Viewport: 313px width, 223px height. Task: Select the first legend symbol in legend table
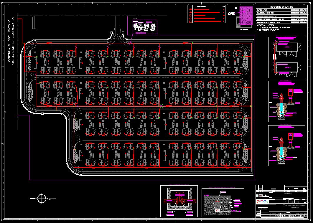coord(191,9)
